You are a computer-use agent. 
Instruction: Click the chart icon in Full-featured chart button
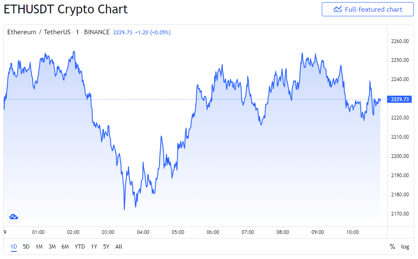[x=338, y=9]
